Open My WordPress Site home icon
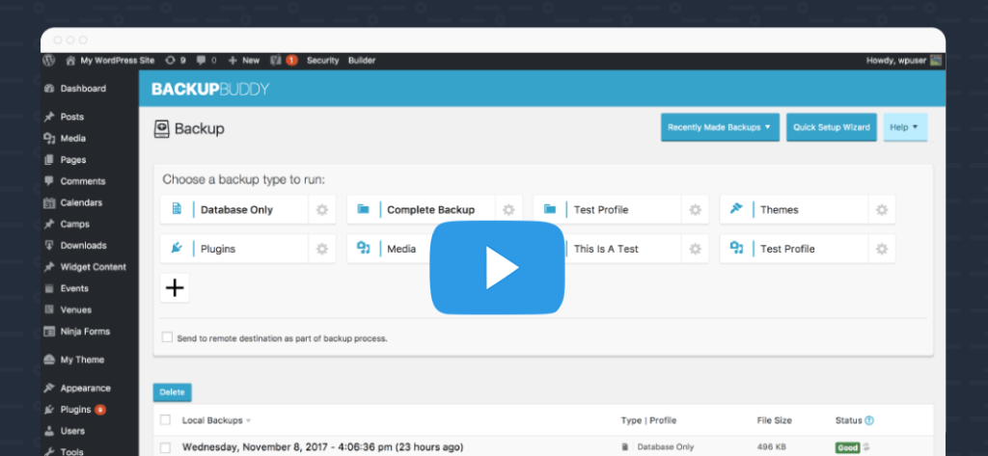This screenshot has height=456, width=988. point(70,61)
